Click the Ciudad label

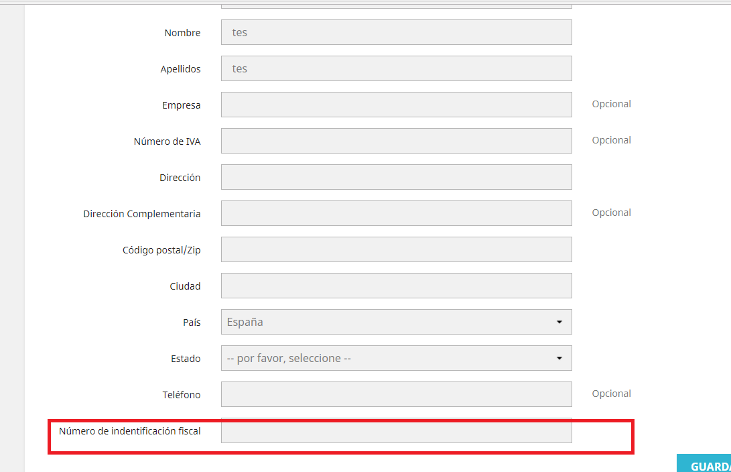[x=185, y=286]
